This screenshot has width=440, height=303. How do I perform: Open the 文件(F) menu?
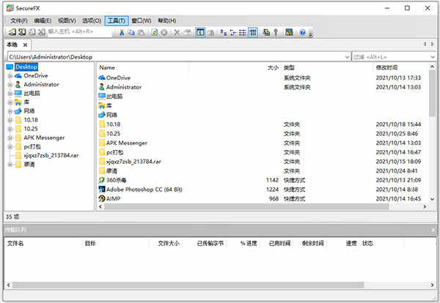[x=19, y=20]
